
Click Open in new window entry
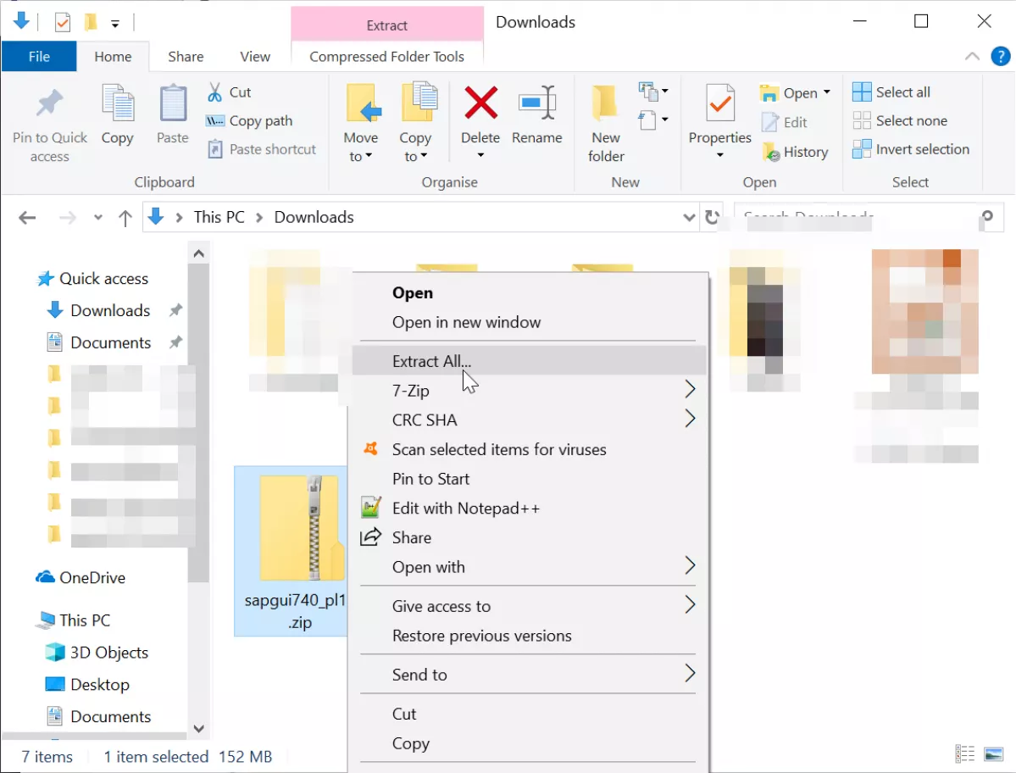click(530, 322)
